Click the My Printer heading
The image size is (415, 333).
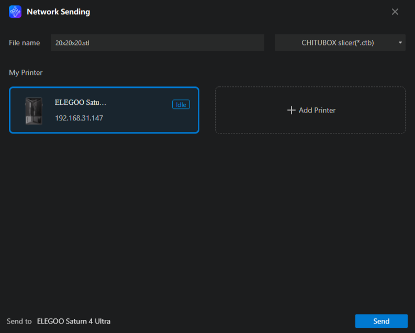tap(26, 73)
